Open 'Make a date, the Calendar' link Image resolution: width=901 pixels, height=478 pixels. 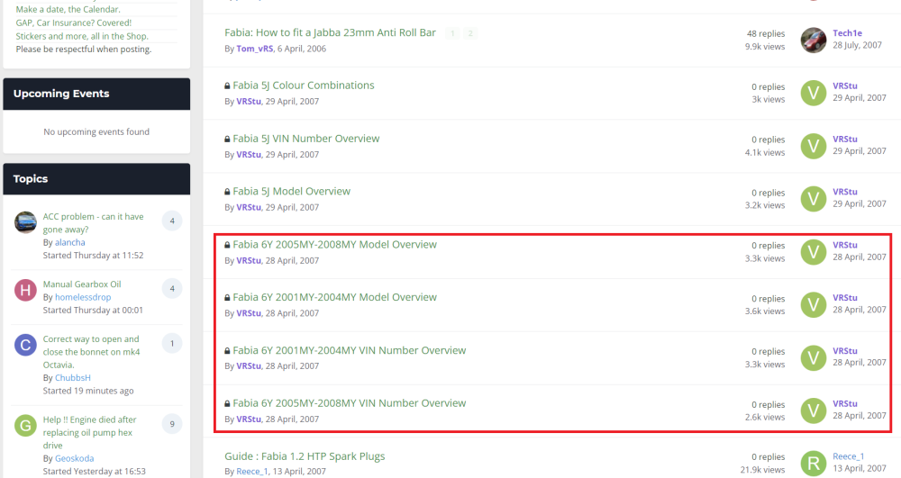click(x=68, y=9)
